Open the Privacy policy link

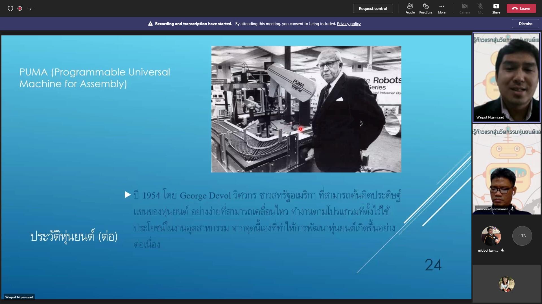tap(349, 24)
